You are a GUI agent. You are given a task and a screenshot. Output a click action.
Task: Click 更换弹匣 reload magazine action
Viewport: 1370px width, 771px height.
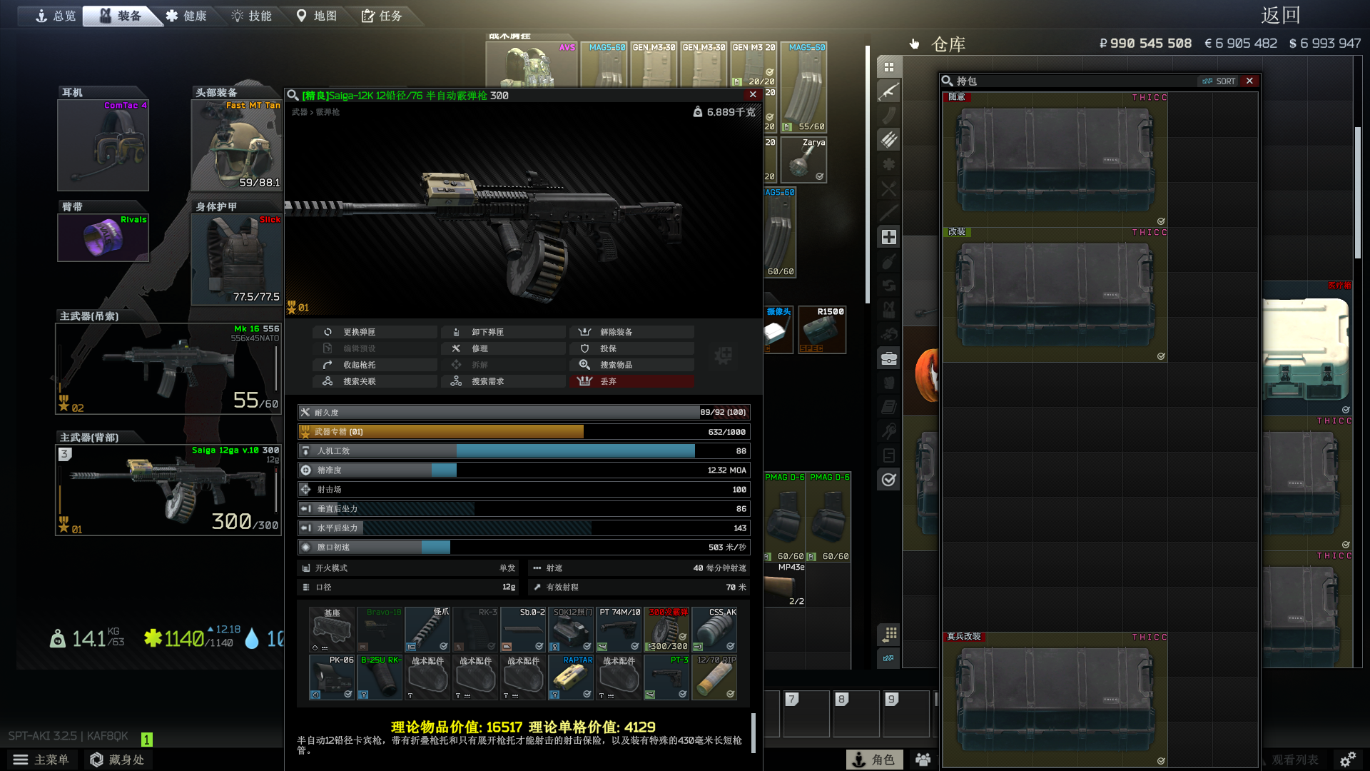[375, 332]
